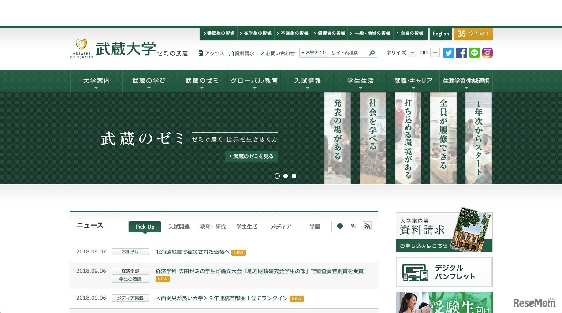
Task: Switch to the third carousel slide dot
Action: click(294, 176)
